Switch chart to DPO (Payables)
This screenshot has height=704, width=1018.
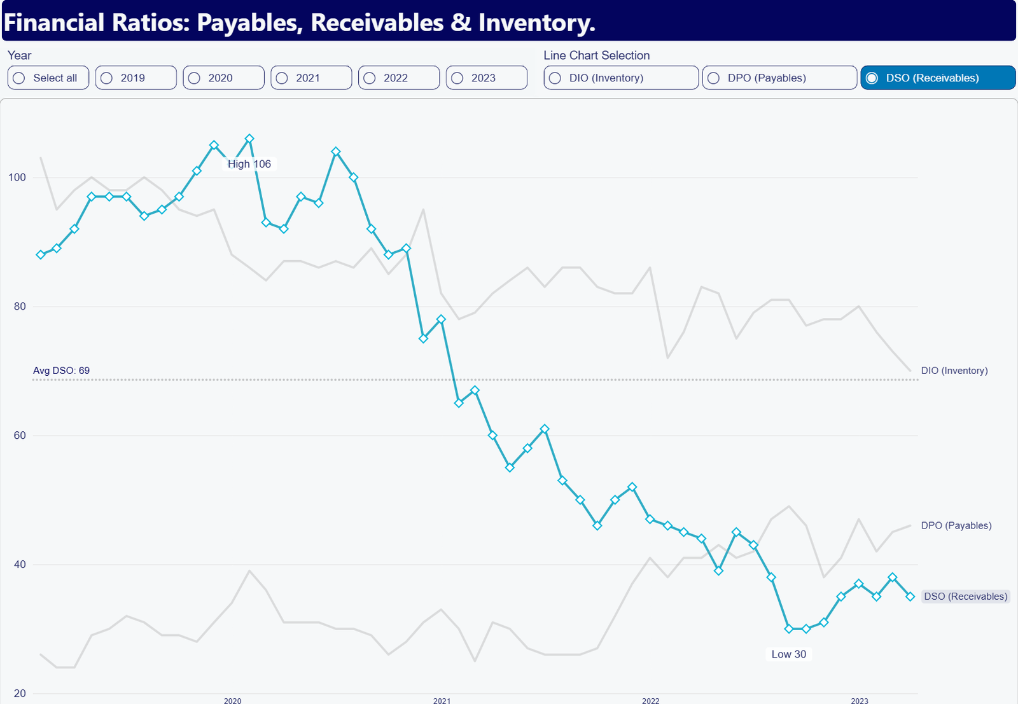pyautogui.click(x=779, y=78)
